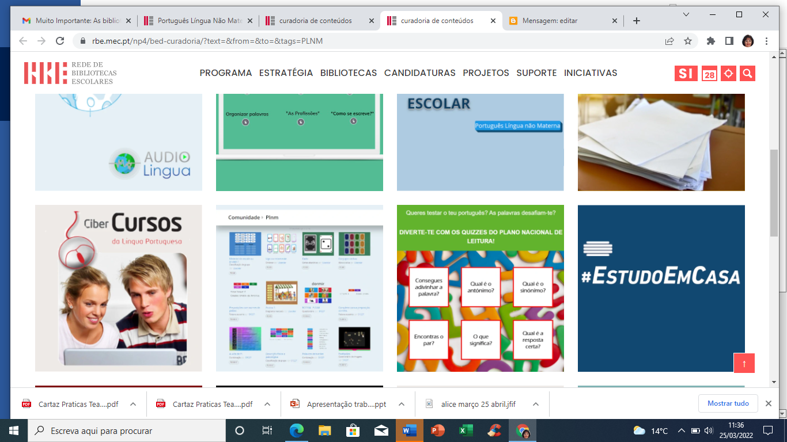The width and height of the screenshot is (787, 442).
Task: Click the Rede de Bibliotecas Escolares logo
Action: click(70, 73)
